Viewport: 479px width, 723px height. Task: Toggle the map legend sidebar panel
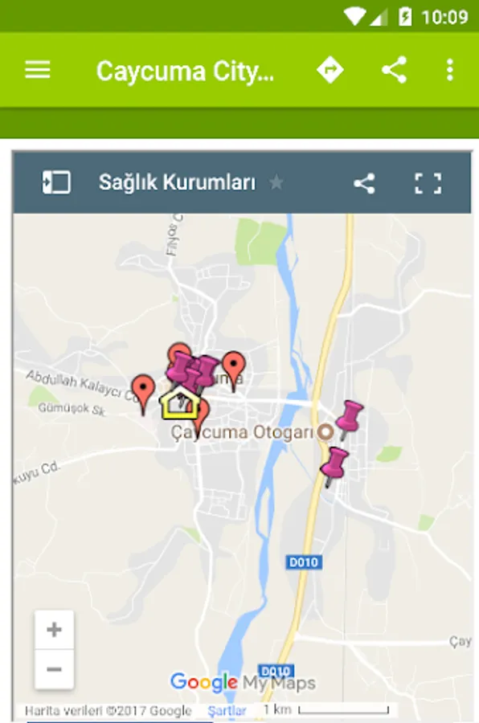[x=56, y=182]
